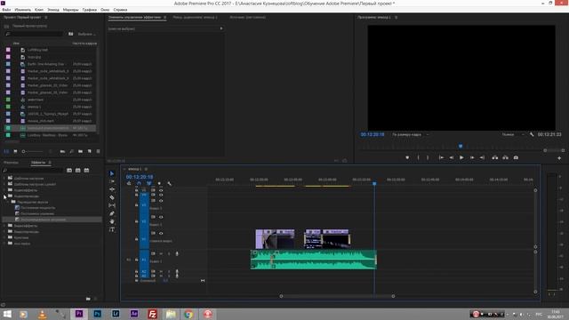
Task: Solo audio track A1
Action: coord(169,253)
